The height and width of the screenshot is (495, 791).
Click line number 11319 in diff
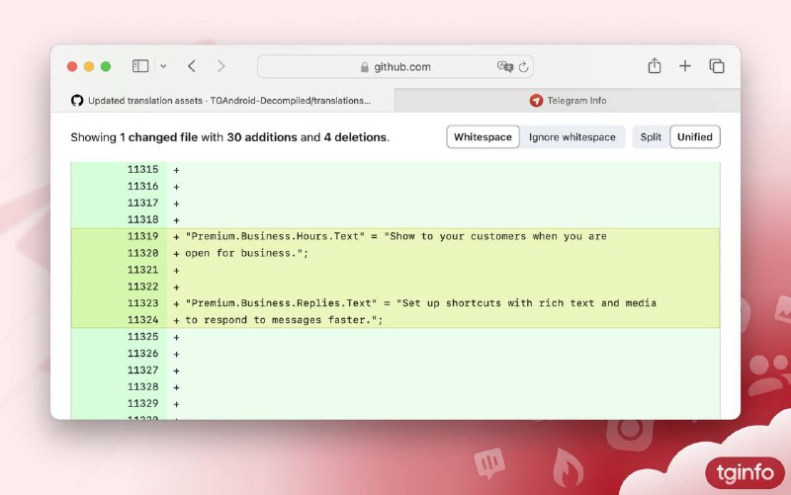point(142,237)
